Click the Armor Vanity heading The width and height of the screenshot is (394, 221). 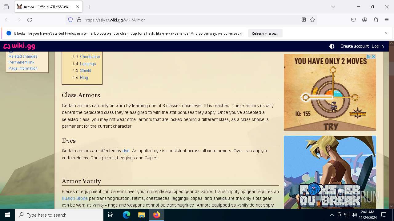81,181
